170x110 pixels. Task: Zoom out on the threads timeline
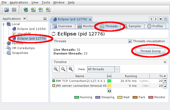tap(63, 69)
